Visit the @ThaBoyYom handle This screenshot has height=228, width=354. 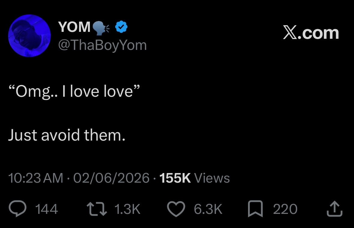tap(102, 45)
